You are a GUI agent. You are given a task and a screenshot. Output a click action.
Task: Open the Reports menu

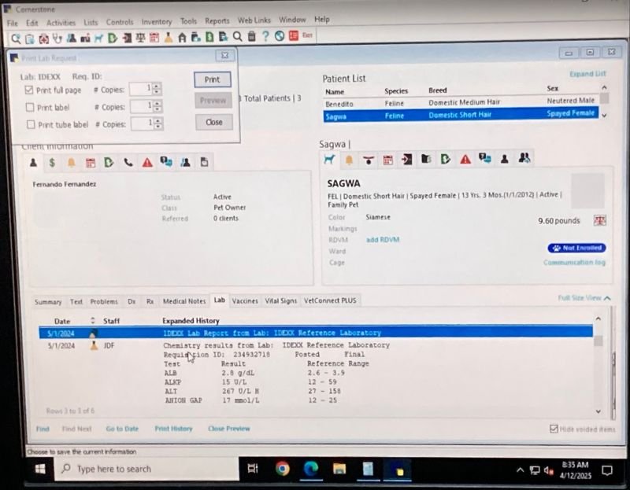217,21
